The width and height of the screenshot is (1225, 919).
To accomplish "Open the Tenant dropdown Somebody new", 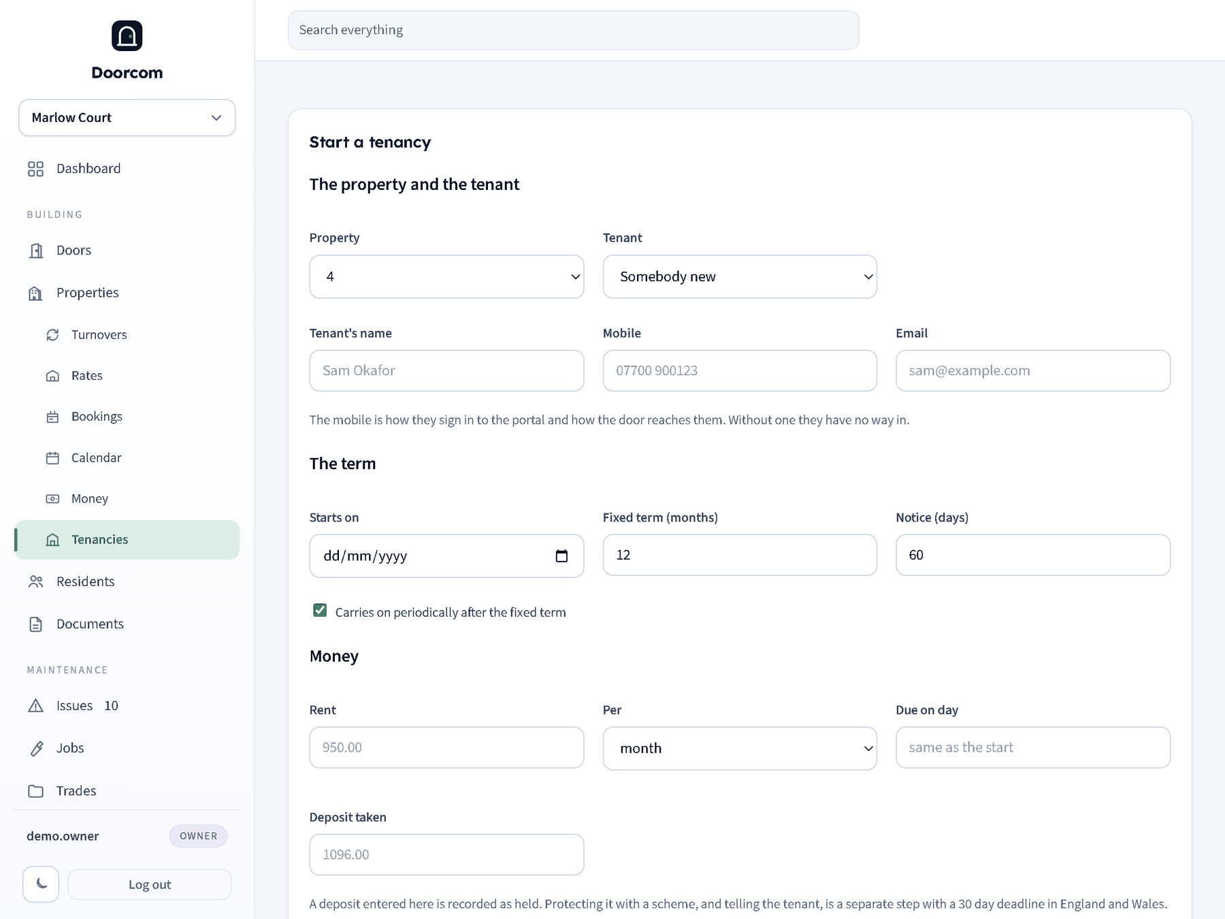I will (740, 276).
